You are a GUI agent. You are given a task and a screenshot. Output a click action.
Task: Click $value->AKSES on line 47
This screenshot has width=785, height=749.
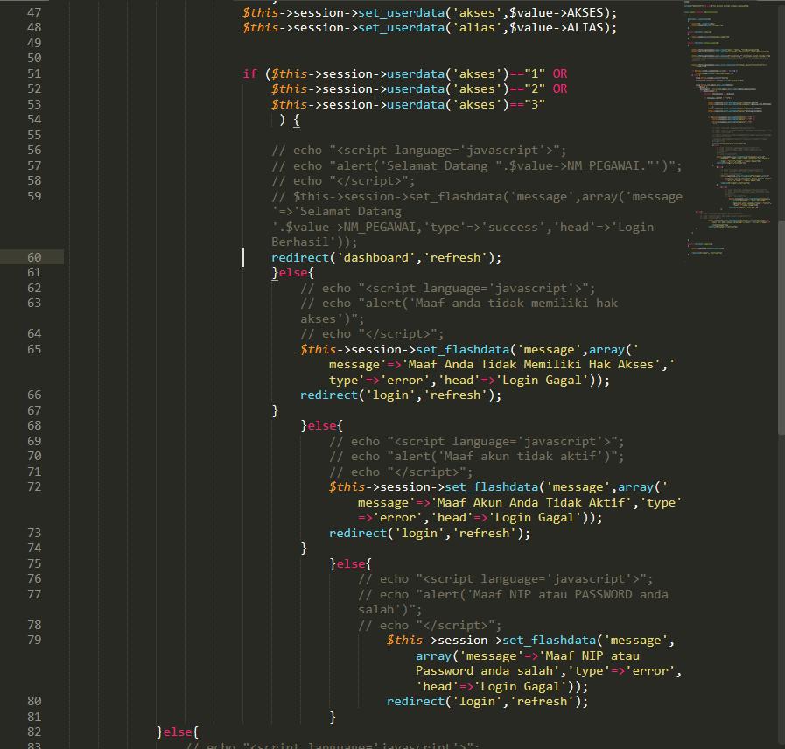pyautogui.click(x=556, y=12)
